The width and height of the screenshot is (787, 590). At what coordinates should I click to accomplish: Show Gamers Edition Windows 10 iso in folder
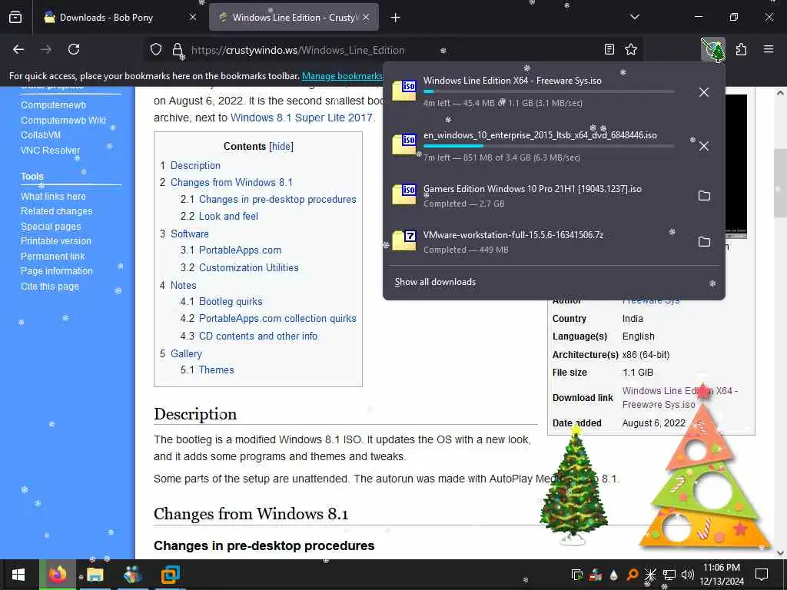(704, 196)
